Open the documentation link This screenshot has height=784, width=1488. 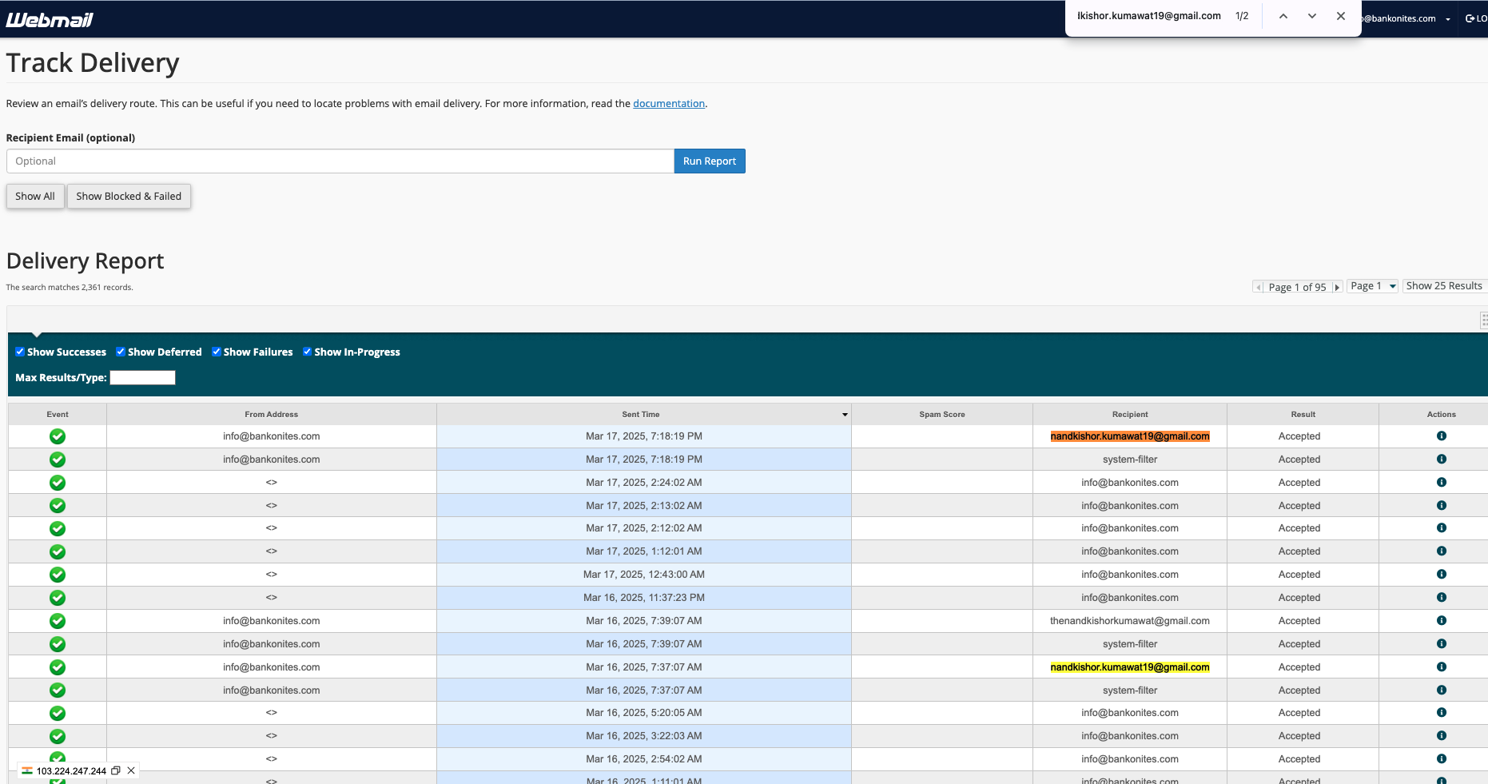point(668,104)
